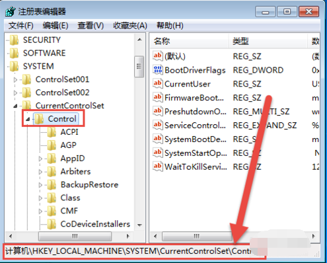
Task: Select the Control key label
Action: point(62,119)
